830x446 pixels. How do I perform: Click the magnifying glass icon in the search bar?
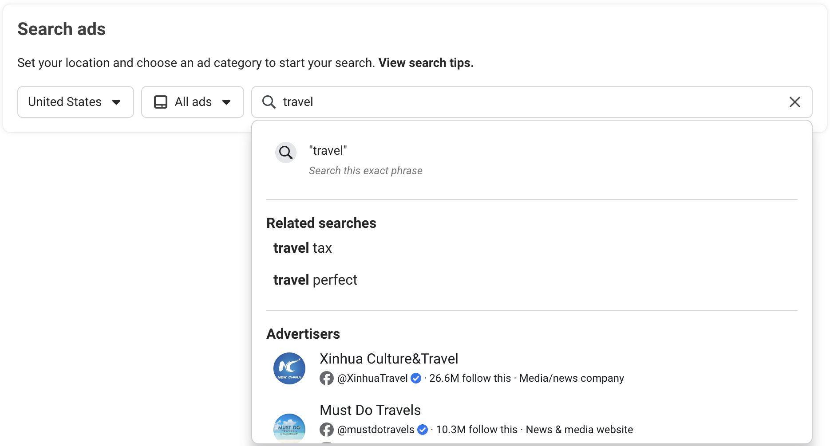269,102
